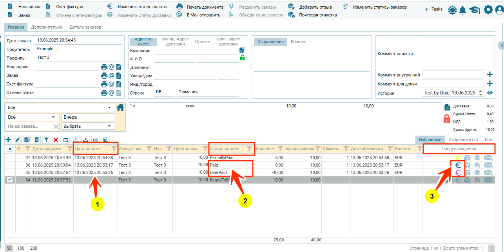Click the email @ icon beside Заказ
The height and width of the screenshot is (252, 504).
(x=111, y=76)
